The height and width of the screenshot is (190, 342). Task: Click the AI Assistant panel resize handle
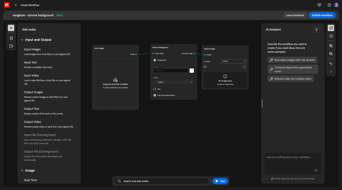(262, 103)
